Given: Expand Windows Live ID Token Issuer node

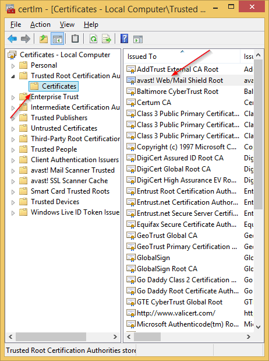Looking at the screenshot, I should pyautogui.click(x=13, y=213).
